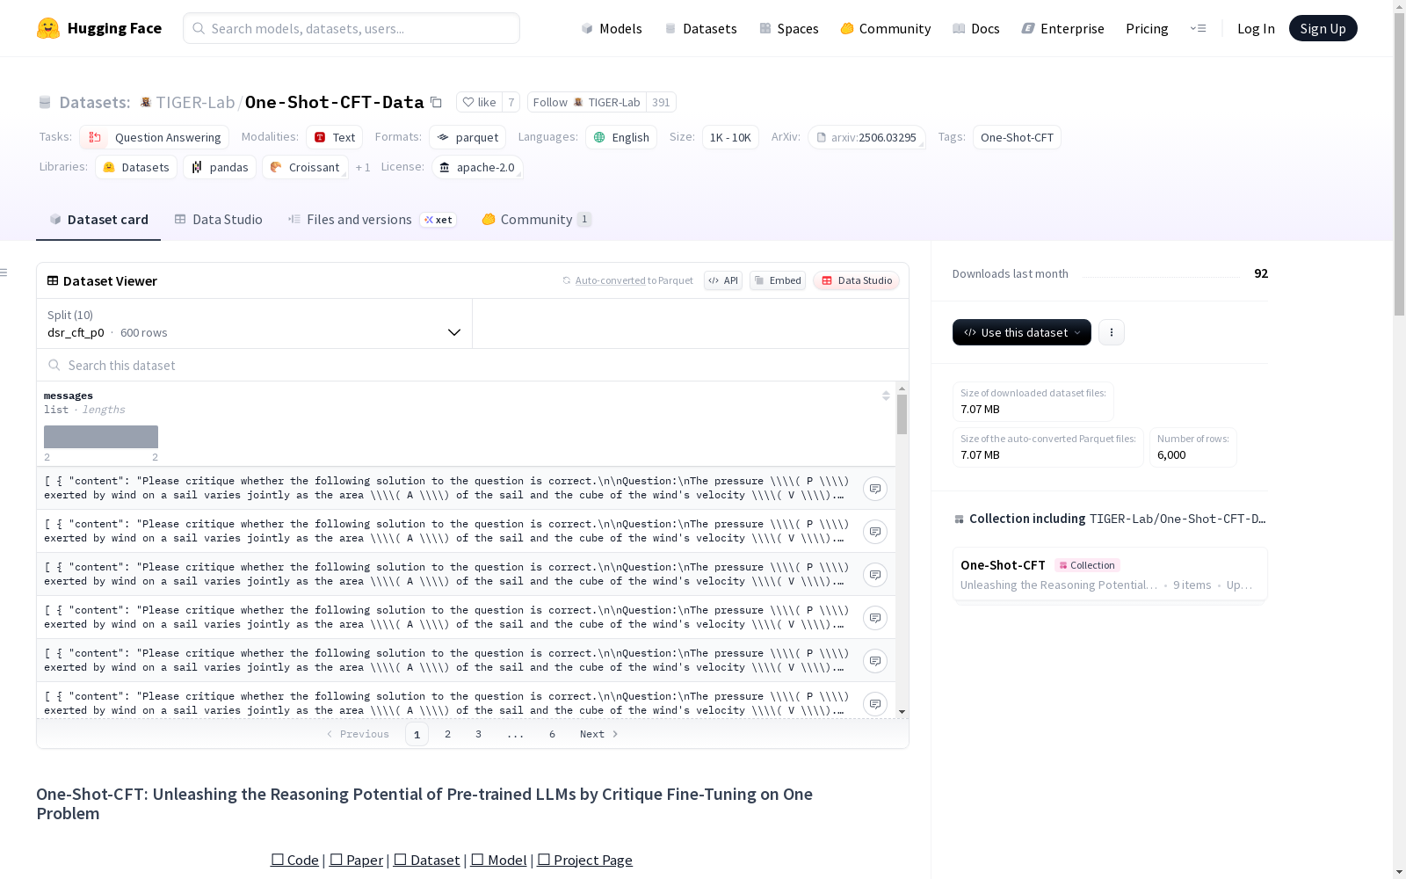Click the Log In link

pyautogui.click(x=1256, y=28)
